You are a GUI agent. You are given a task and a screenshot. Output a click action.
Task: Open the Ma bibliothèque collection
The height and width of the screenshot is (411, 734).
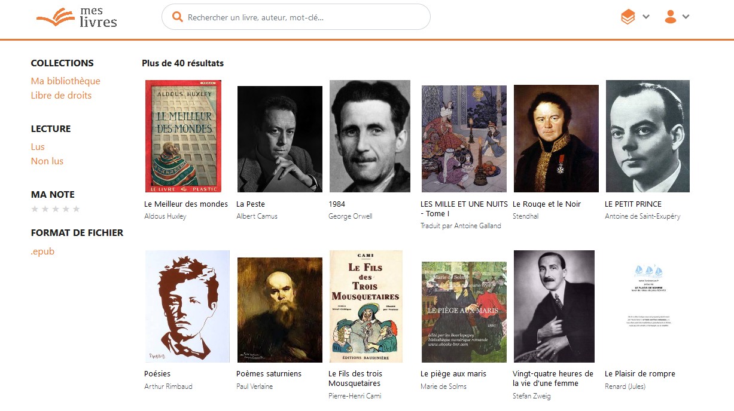pos(66,81)
